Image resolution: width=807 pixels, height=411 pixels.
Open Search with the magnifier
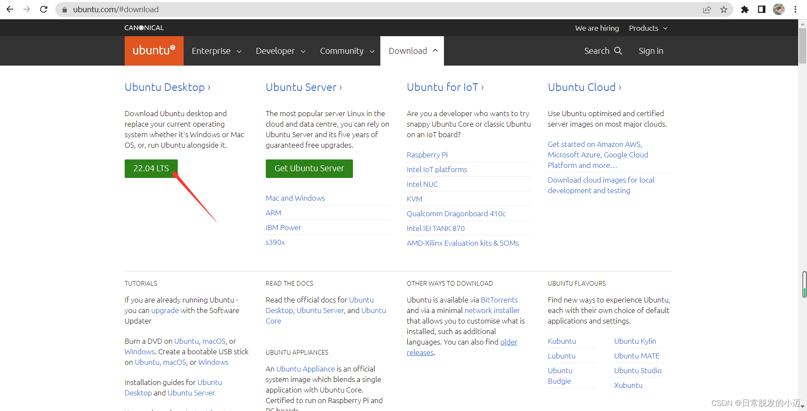(603, 51)
